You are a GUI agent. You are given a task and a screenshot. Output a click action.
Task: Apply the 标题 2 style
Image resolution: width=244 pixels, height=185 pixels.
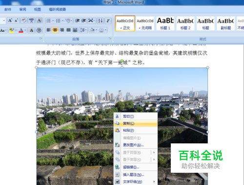tap(185, 23)
